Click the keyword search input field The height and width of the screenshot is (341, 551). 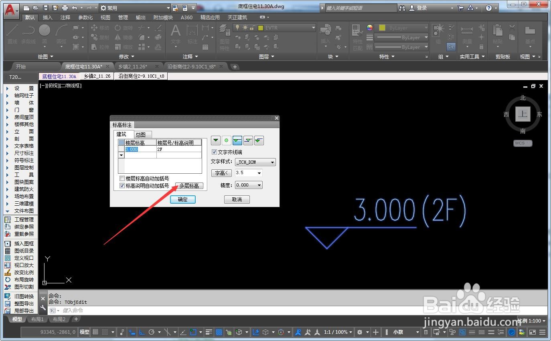[x=360, y=8]
